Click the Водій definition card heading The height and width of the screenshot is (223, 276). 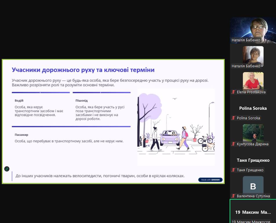pos(19,101)
